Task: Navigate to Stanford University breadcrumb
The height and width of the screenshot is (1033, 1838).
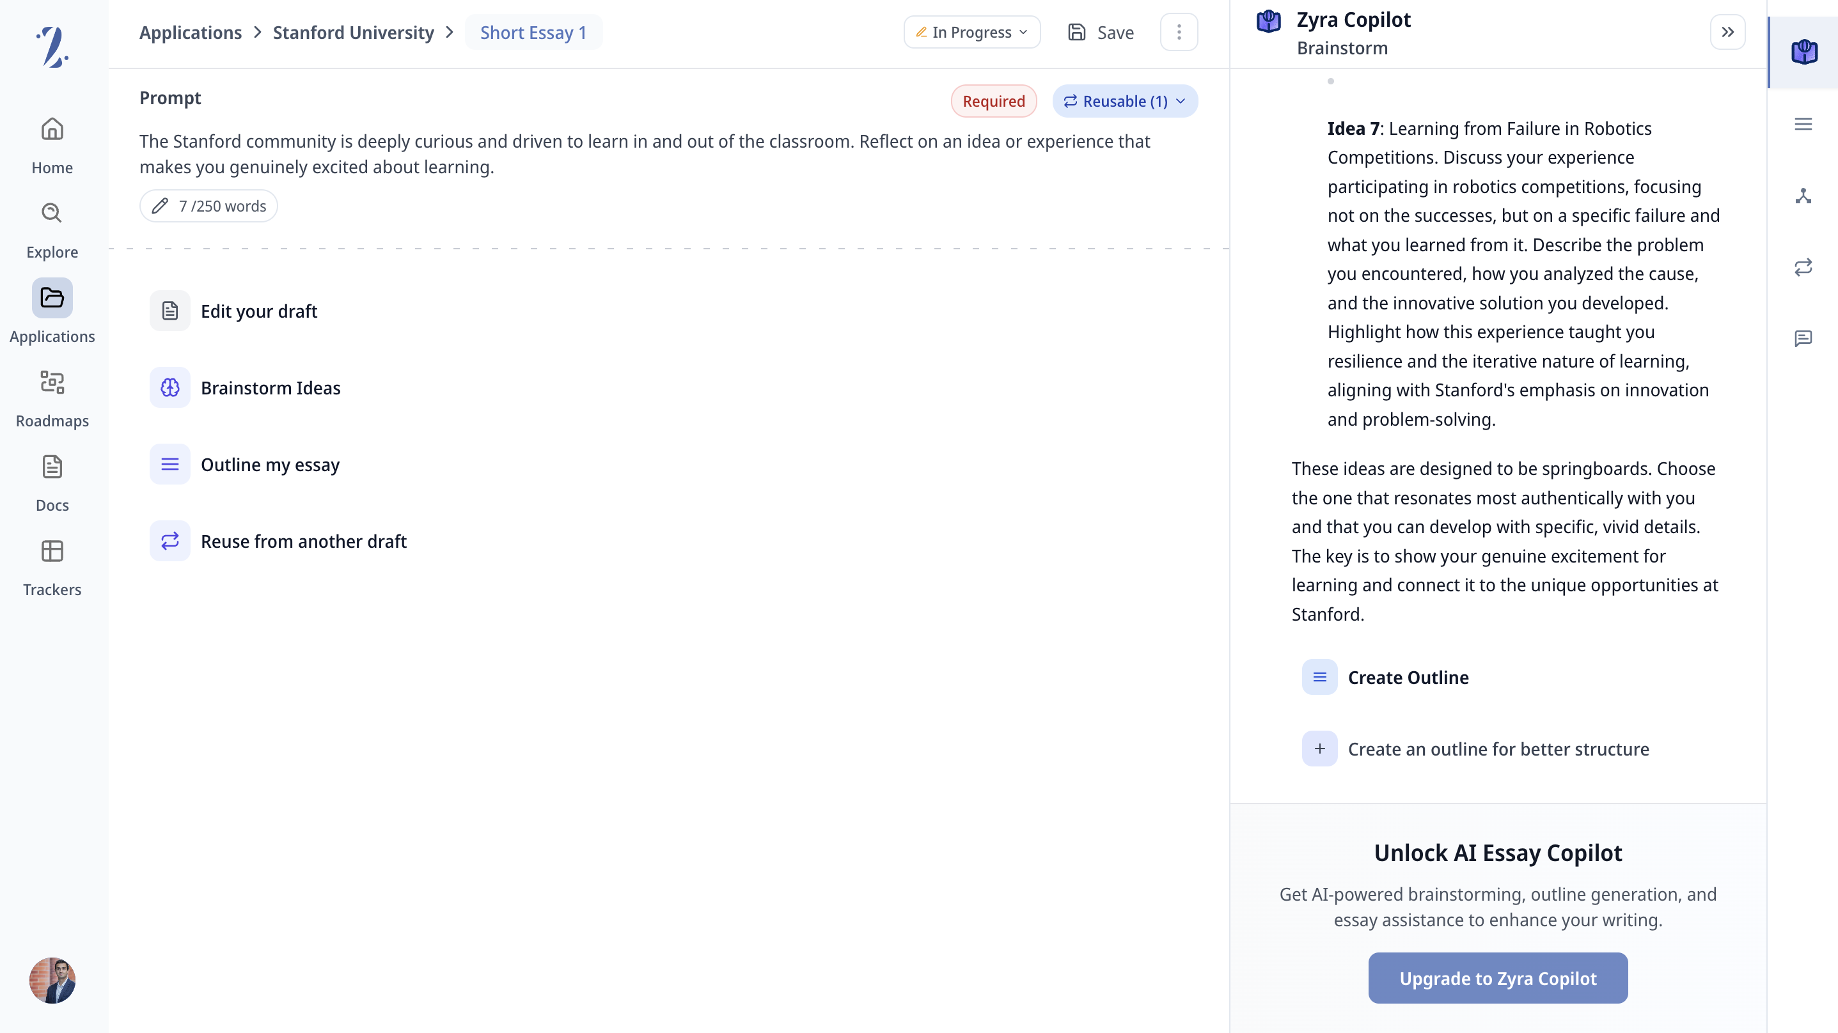Action: [x=353, y=33]
